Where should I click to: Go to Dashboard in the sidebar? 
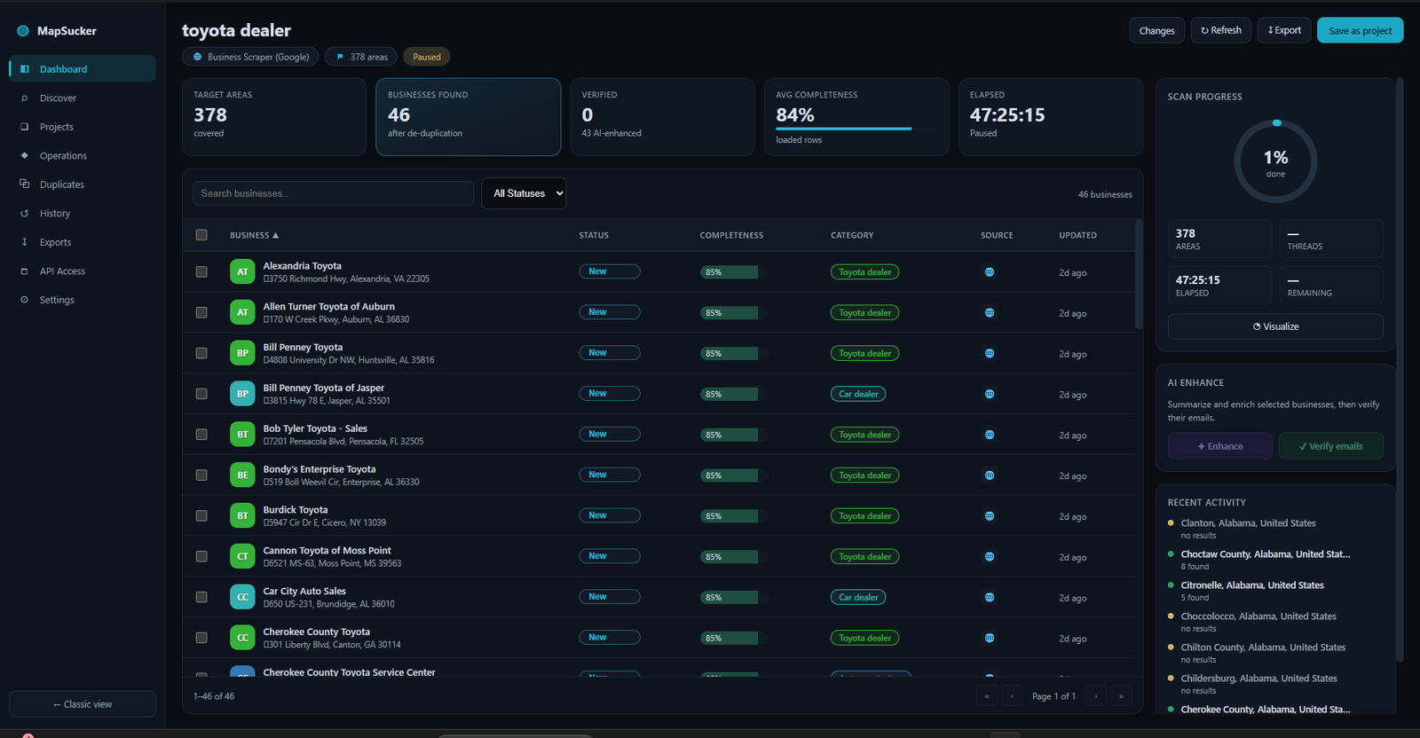[83, 69]
